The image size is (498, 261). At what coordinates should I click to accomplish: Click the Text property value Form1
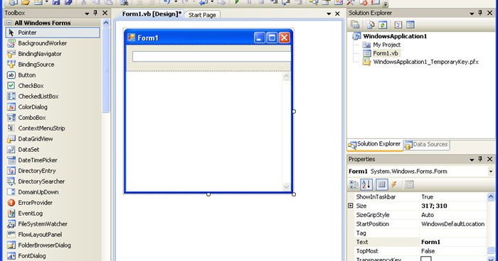tap(453, 242)
